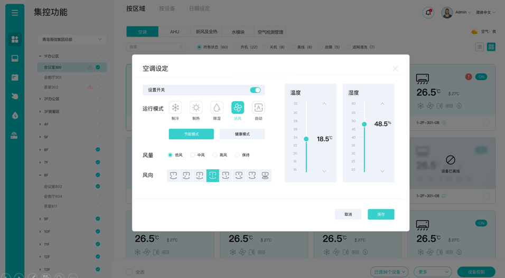Click the temperature up chevron arrow

tap(324, 104)
